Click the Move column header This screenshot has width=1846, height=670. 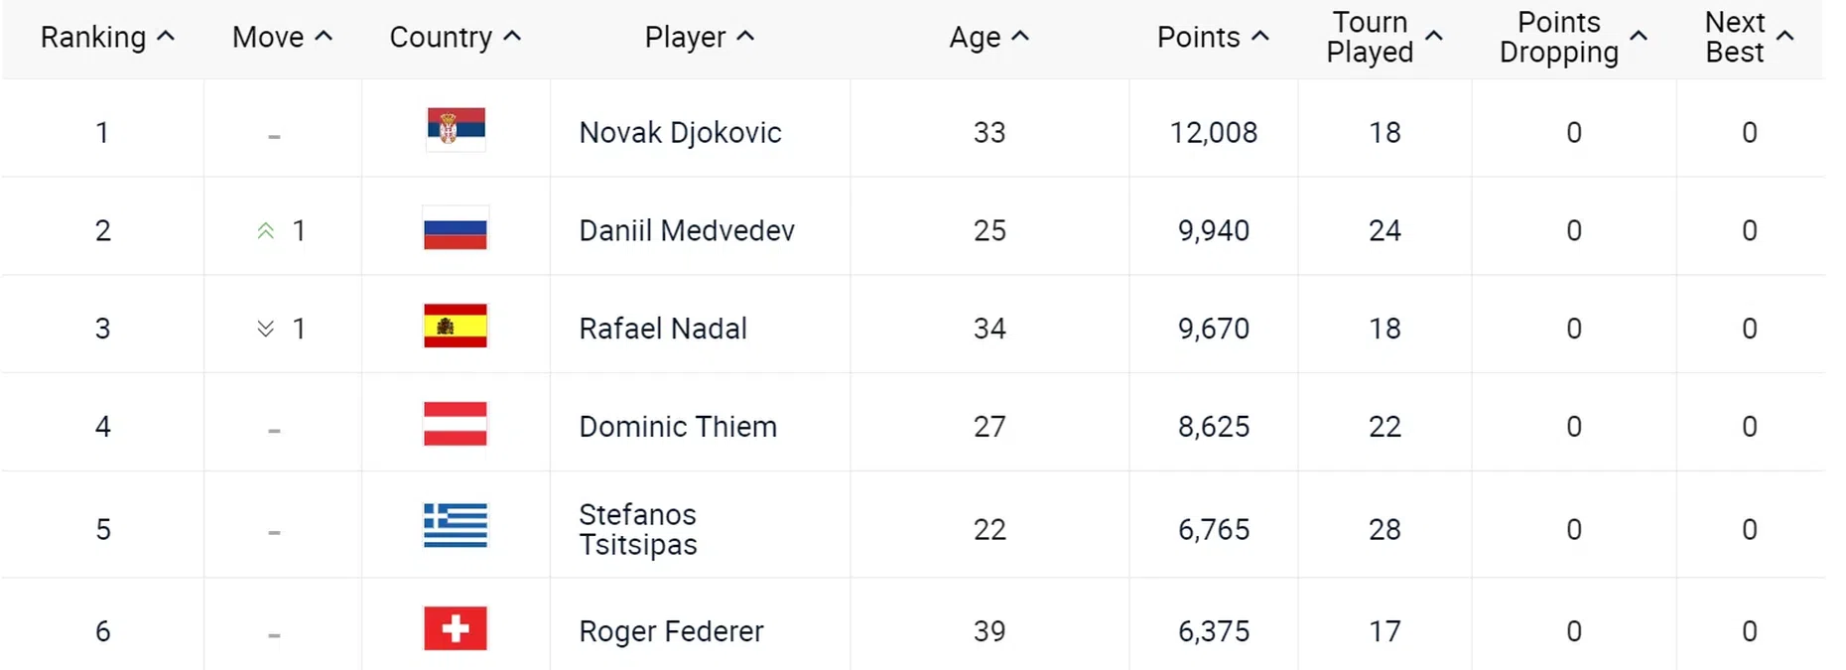click(x=268, y=38)
